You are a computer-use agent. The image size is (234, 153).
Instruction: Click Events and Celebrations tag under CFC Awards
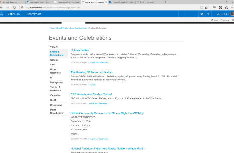[x=98, y=104]
